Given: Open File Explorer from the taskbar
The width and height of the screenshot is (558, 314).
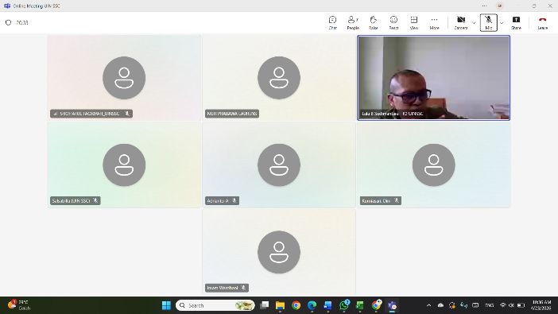Looking at the screenshot, I should point(280,305).
